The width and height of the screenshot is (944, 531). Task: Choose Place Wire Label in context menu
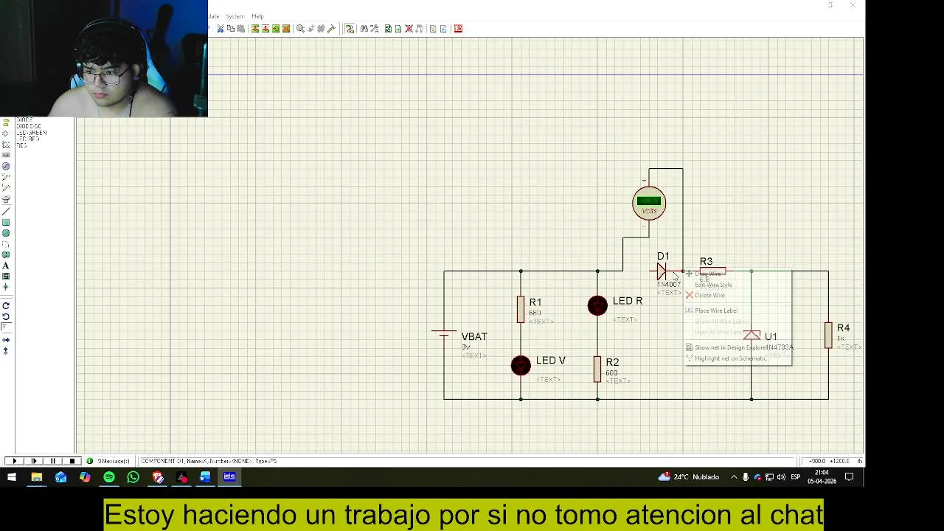tap(715, 310)
